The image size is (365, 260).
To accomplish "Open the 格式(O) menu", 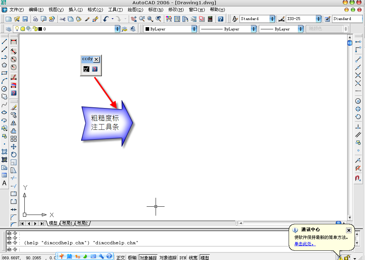I will 95,10.
